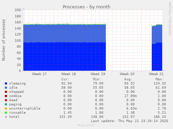The height and width of the screenshot is (129, 173).
Task: Click the 0 y-axis tick label
Action: [20, 71]
